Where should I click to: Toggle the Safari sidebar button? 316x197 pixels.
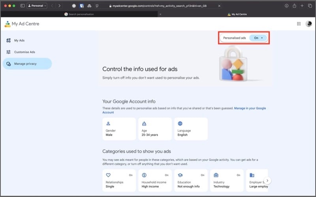(x=23, y=6)
